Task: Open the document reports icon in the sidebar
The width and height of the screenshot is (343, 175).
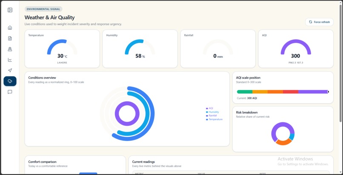Action: (10, 38)
